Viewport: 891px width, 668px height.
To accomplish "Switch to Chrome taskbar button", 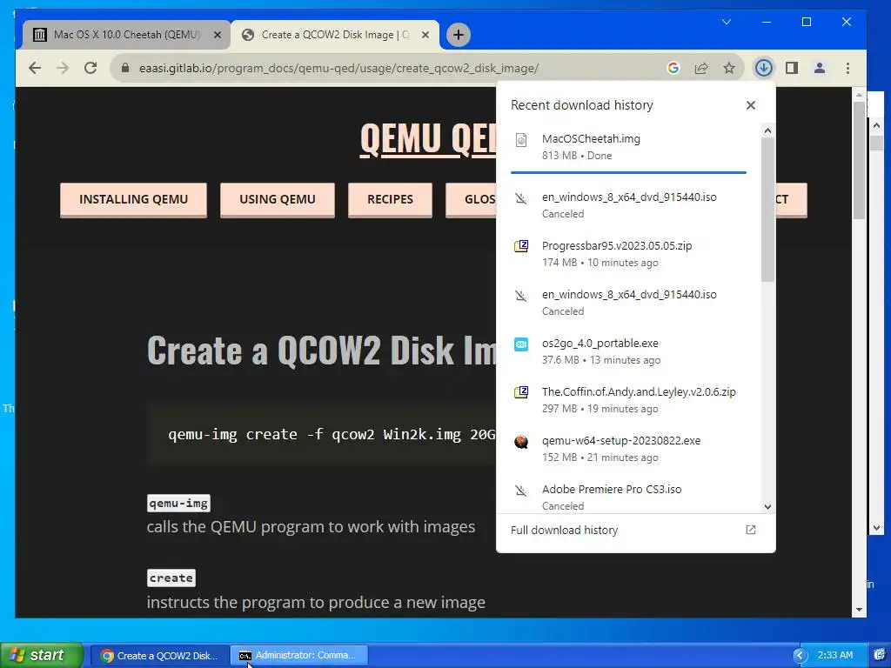I will click(160, 656).
